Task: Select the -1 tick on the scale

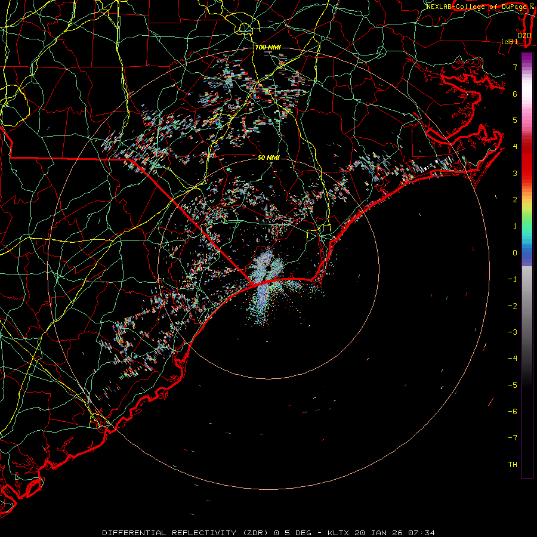Action: click(513, 279)
